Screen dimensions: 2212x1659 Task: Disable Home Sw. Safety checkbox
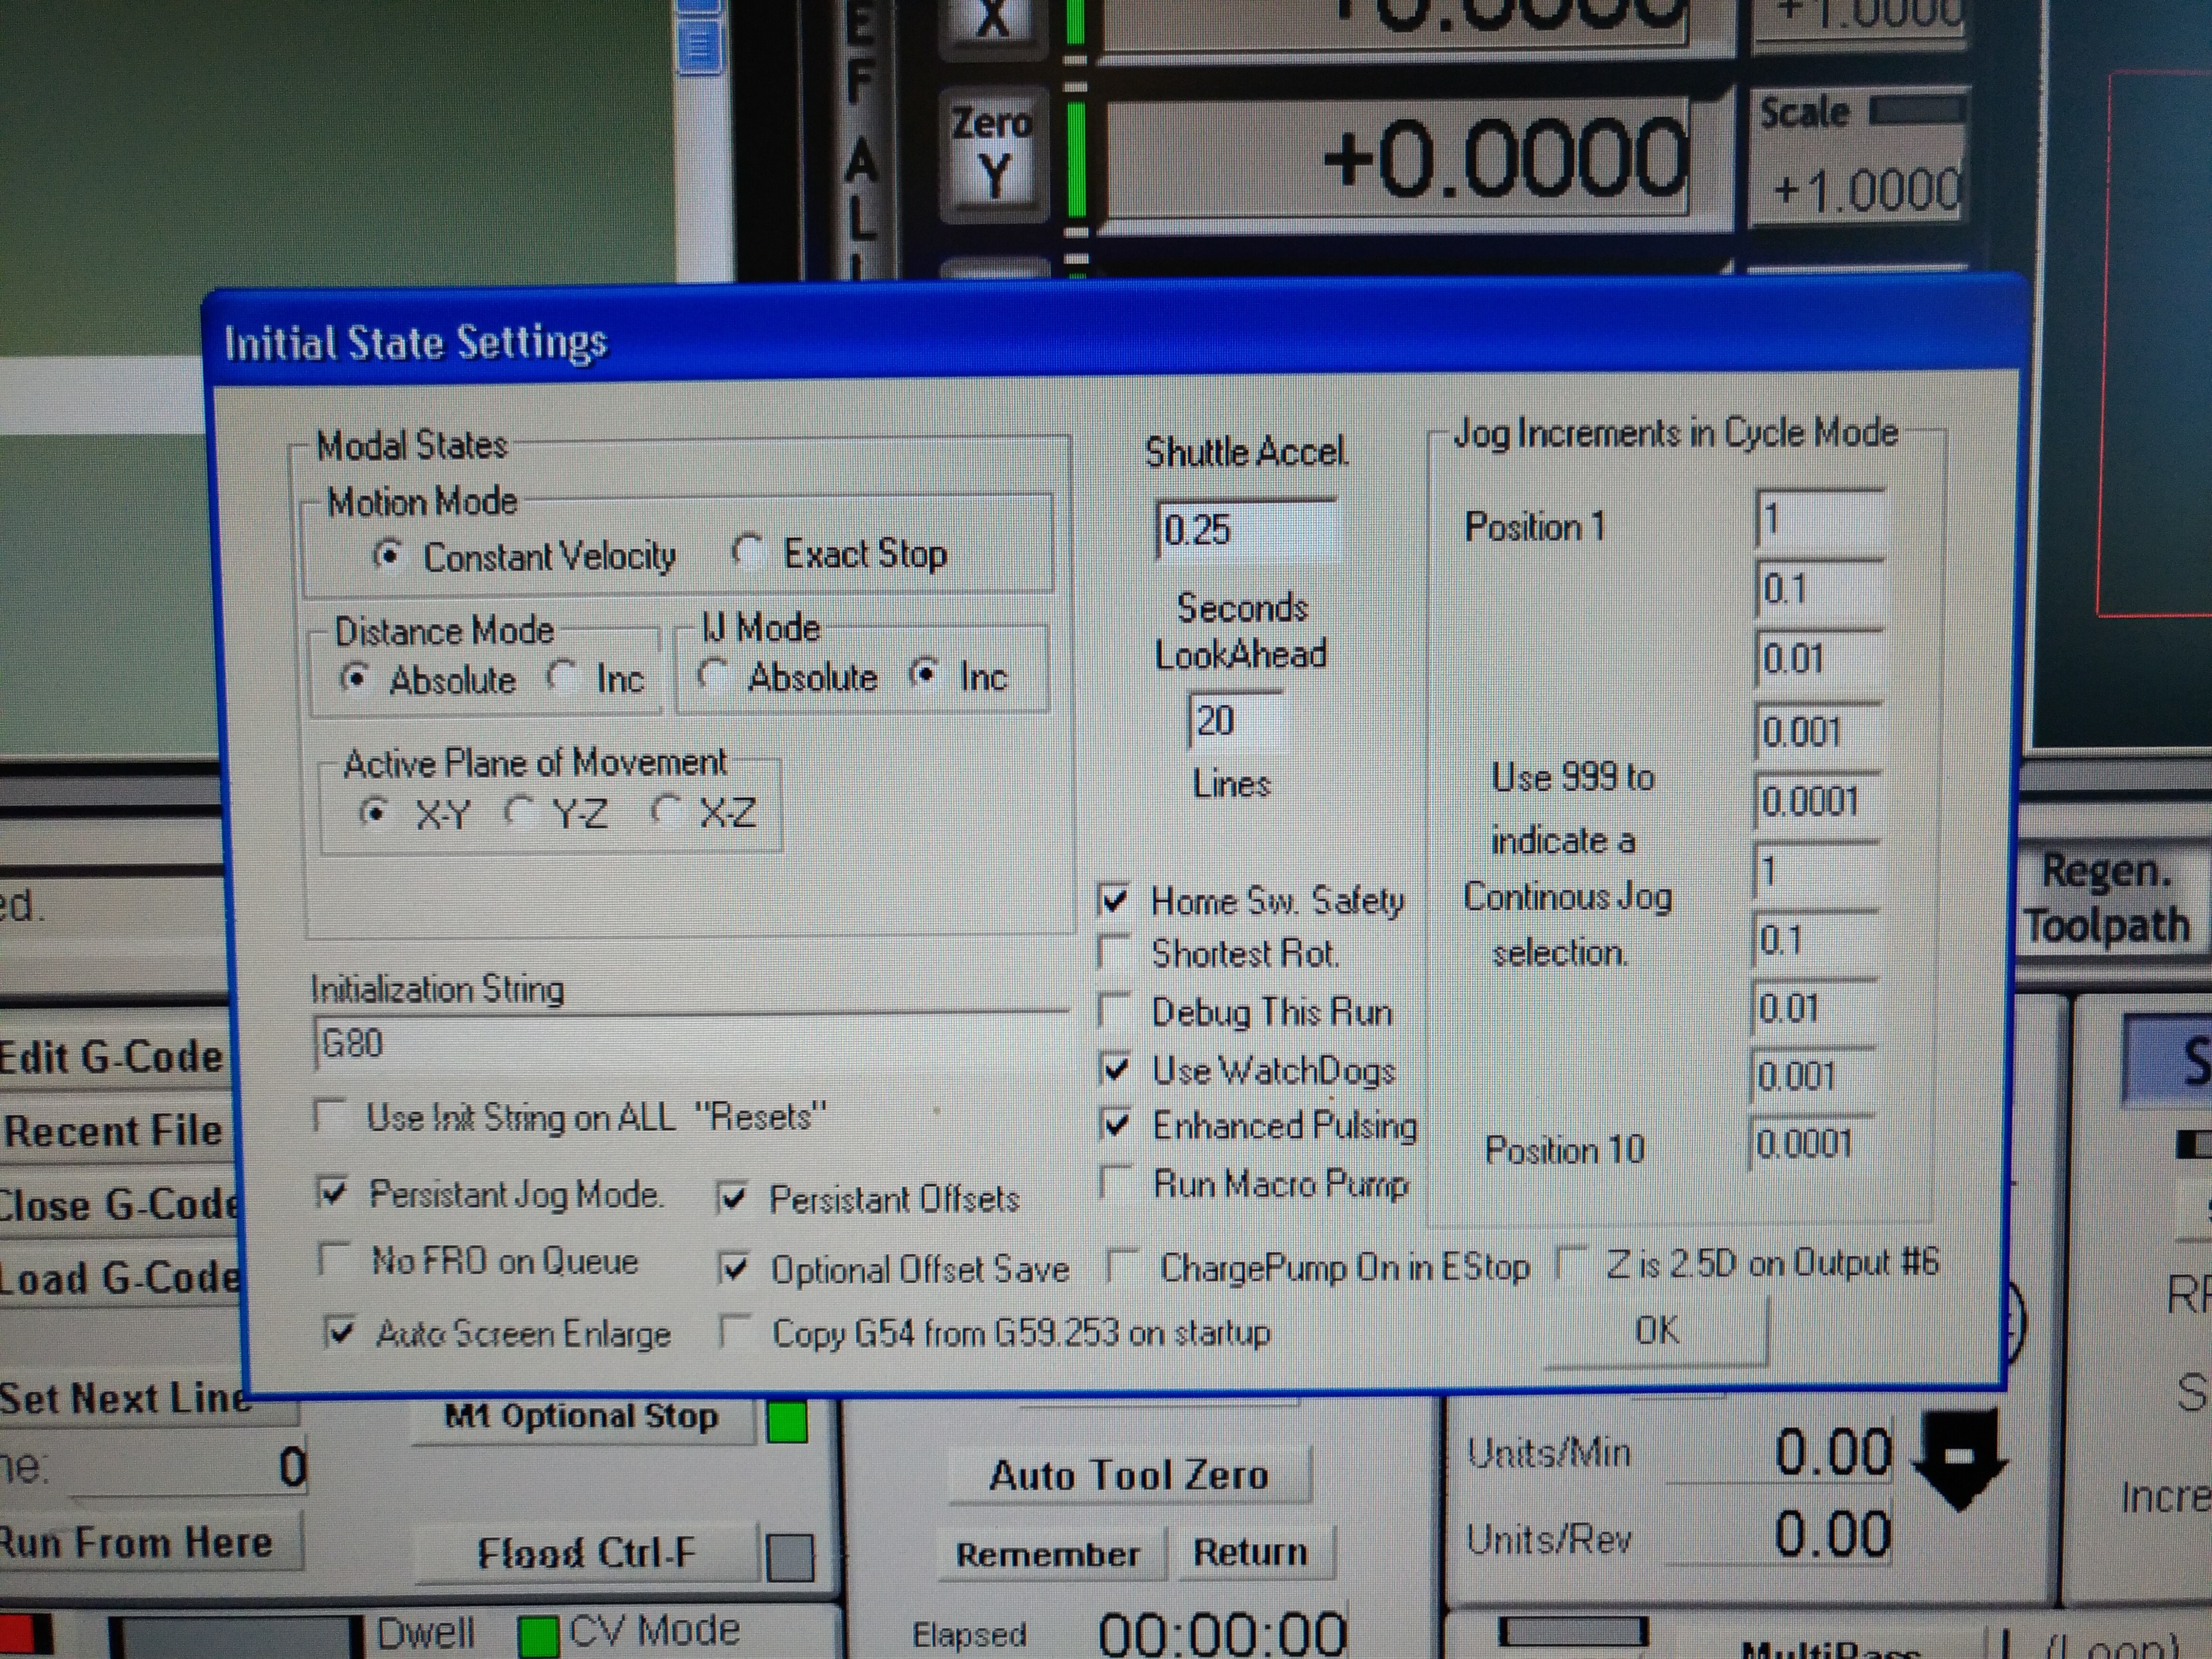[1114, 900]
